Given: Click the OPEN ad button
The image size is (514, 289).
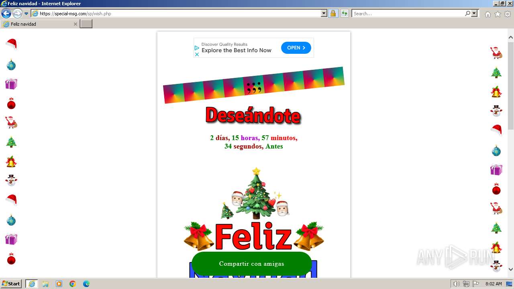Looking at the screenshot, I should [x=296, y=48].
